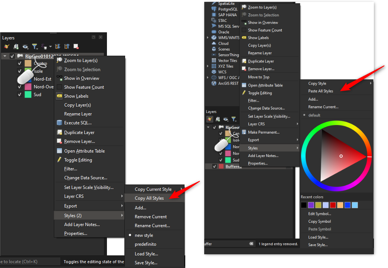Click the Expand All layers icon
Screen dimensions: 388x268
58,46
